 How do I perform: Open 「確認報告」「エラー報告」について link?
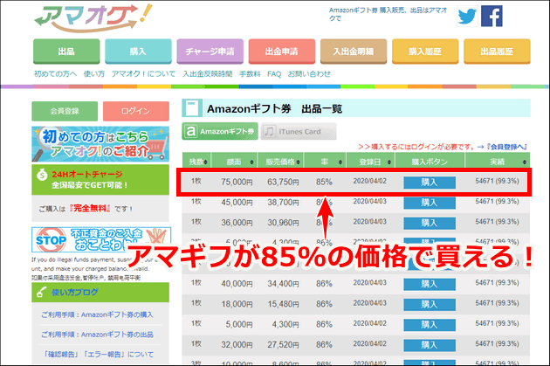(98, 355)
